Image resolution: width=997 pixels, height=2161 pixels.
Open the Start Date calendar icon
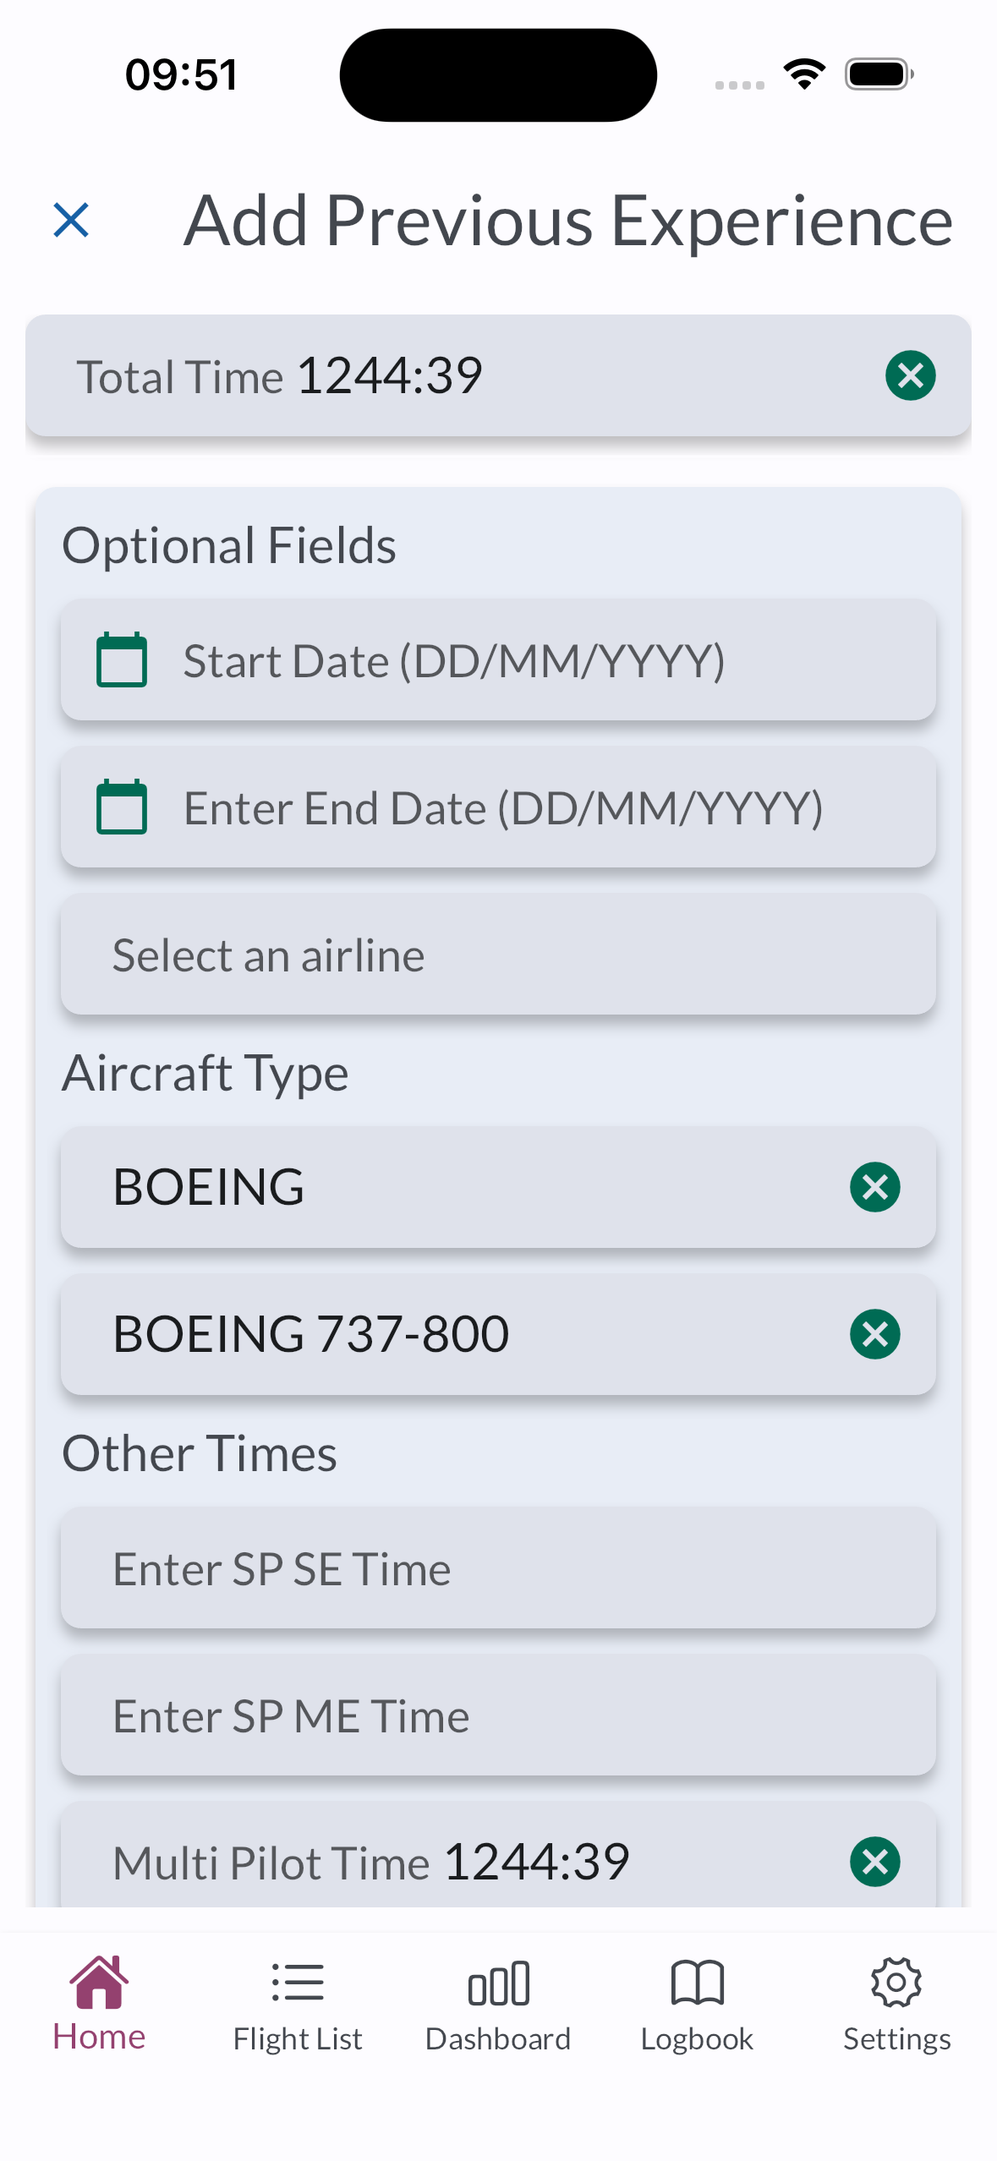pos(122,660)
